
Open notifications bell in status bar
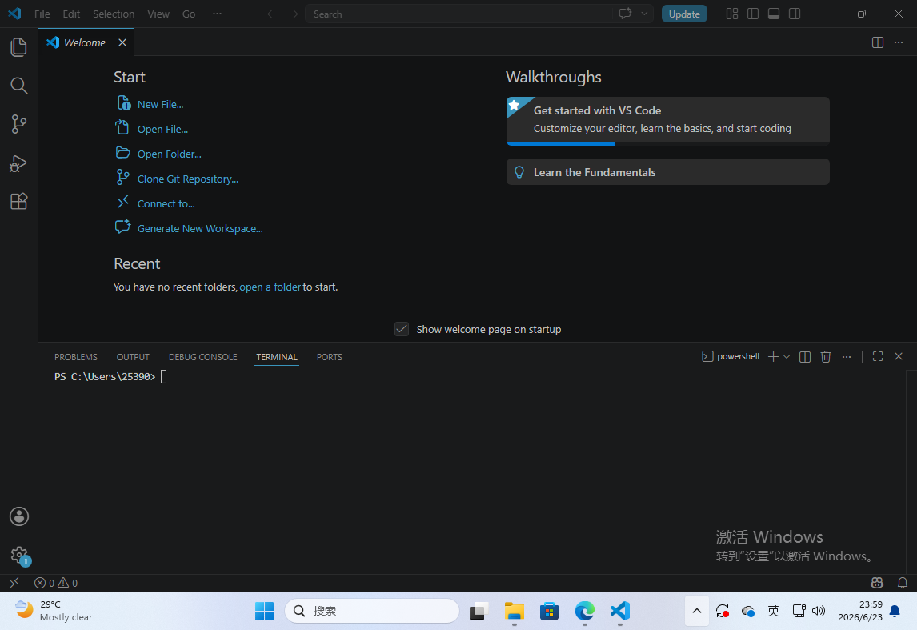(903, 583)
